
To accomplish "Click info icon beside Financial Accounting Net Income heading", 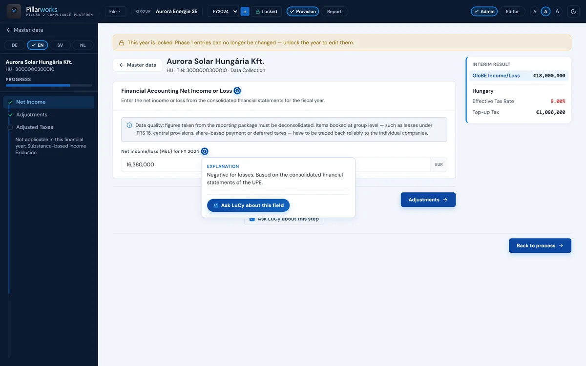I will tap(237, 91).
